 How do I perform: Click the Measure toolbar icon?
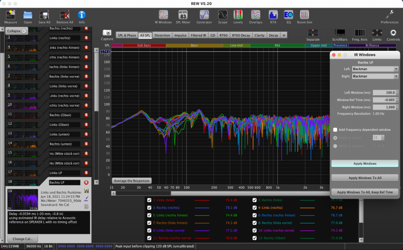point(11,17)
